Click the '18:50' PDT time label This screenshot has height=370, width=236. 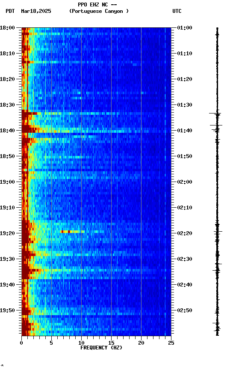pos(7,156)
